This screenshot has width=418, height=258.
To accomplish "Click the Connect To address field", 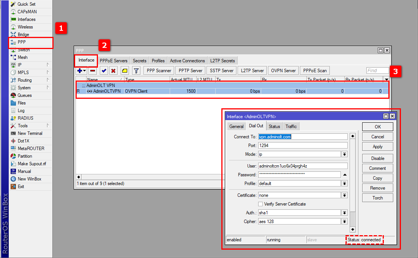I will click(303, 137).
